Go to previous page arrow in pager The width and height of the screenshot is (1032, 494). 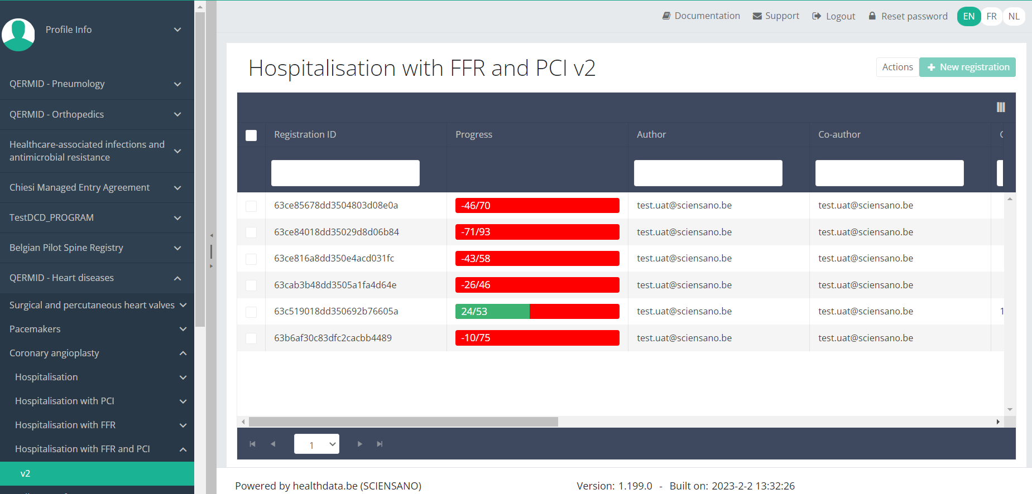point(273,444)
